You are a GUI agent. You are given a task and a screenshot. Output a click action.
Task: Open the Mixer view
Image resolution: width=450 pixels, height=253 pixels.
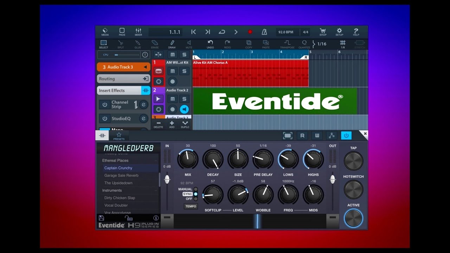point(139,32)
